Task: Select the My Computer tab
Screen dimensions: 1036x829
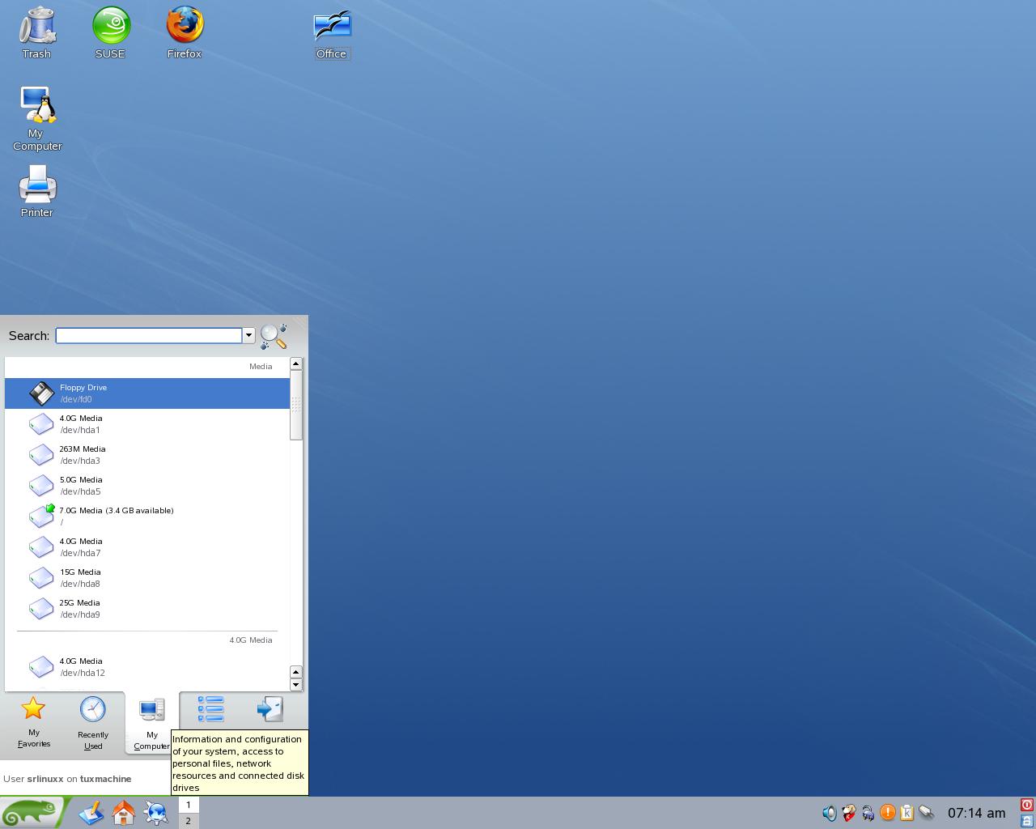Action: coord(151,723)
